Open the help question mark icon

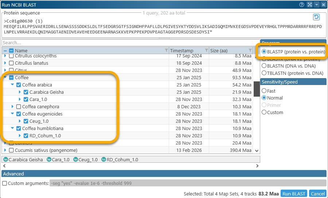click(x=302, y=5)
